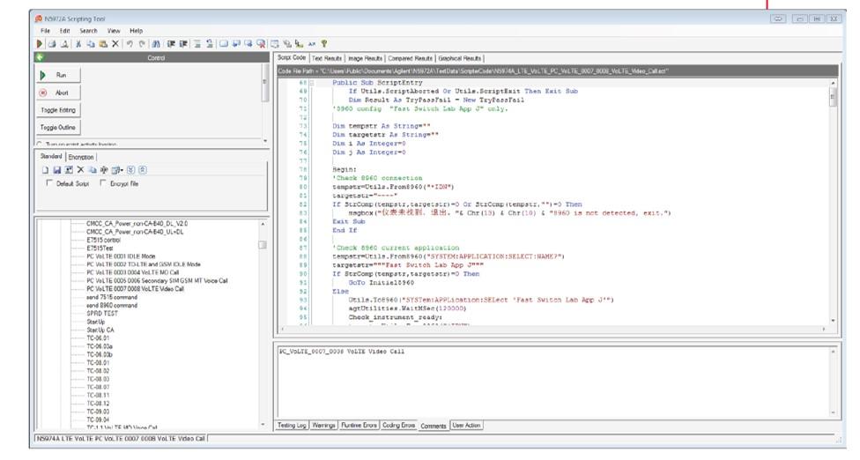Open the Warnings tab

click(x=323, y=426)
